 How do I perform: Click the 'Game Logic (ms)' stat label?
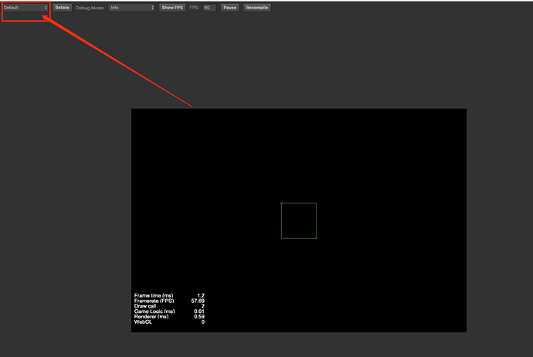(x=154, y=311)
